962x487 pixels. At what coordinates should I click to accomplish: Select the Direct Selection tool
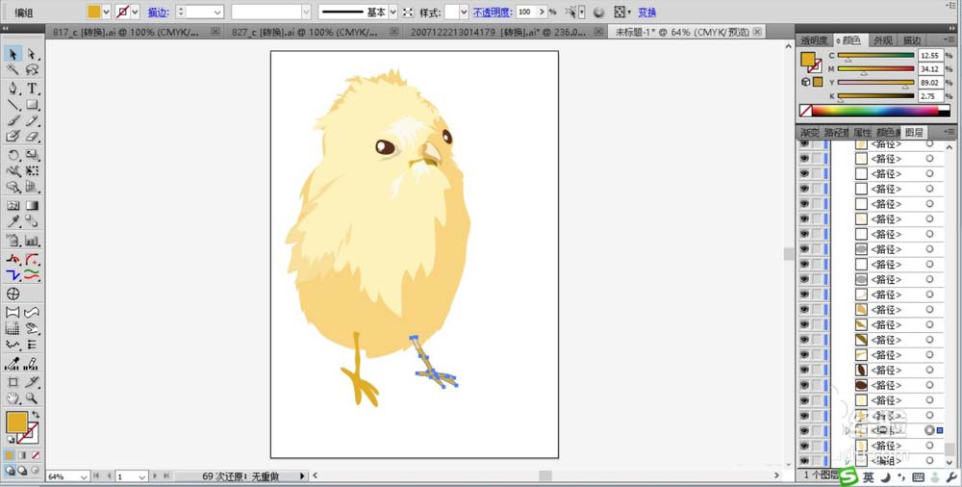point(32,54)
